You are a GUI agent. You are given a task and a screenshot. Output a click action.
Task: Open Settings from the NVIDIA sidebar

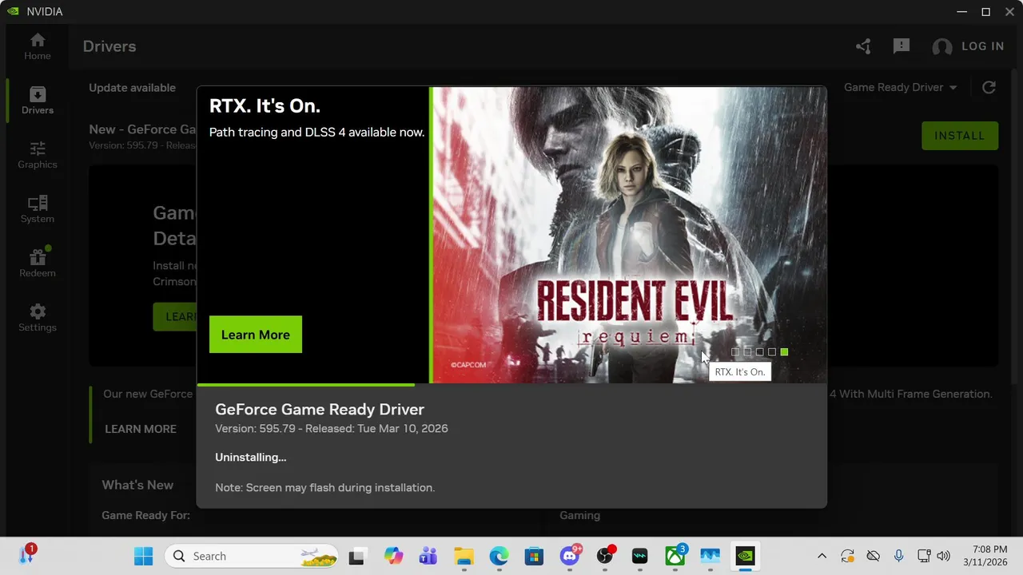pyautogui.click(x=37, y=319)
